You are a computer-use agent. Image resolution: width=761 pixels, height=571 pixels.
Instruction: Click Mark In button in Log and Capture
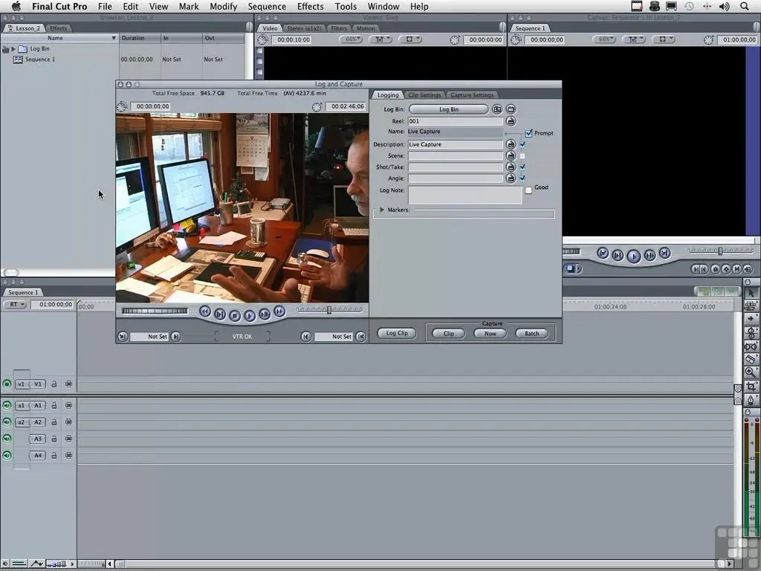point(176,336)
